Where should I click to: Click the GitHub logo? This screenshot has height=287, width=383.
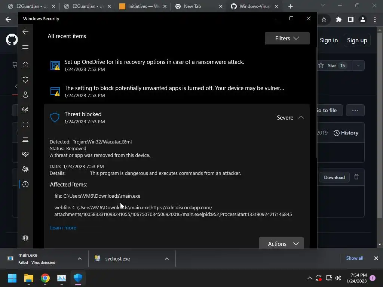pyautogui.click(x=12, y=40)
